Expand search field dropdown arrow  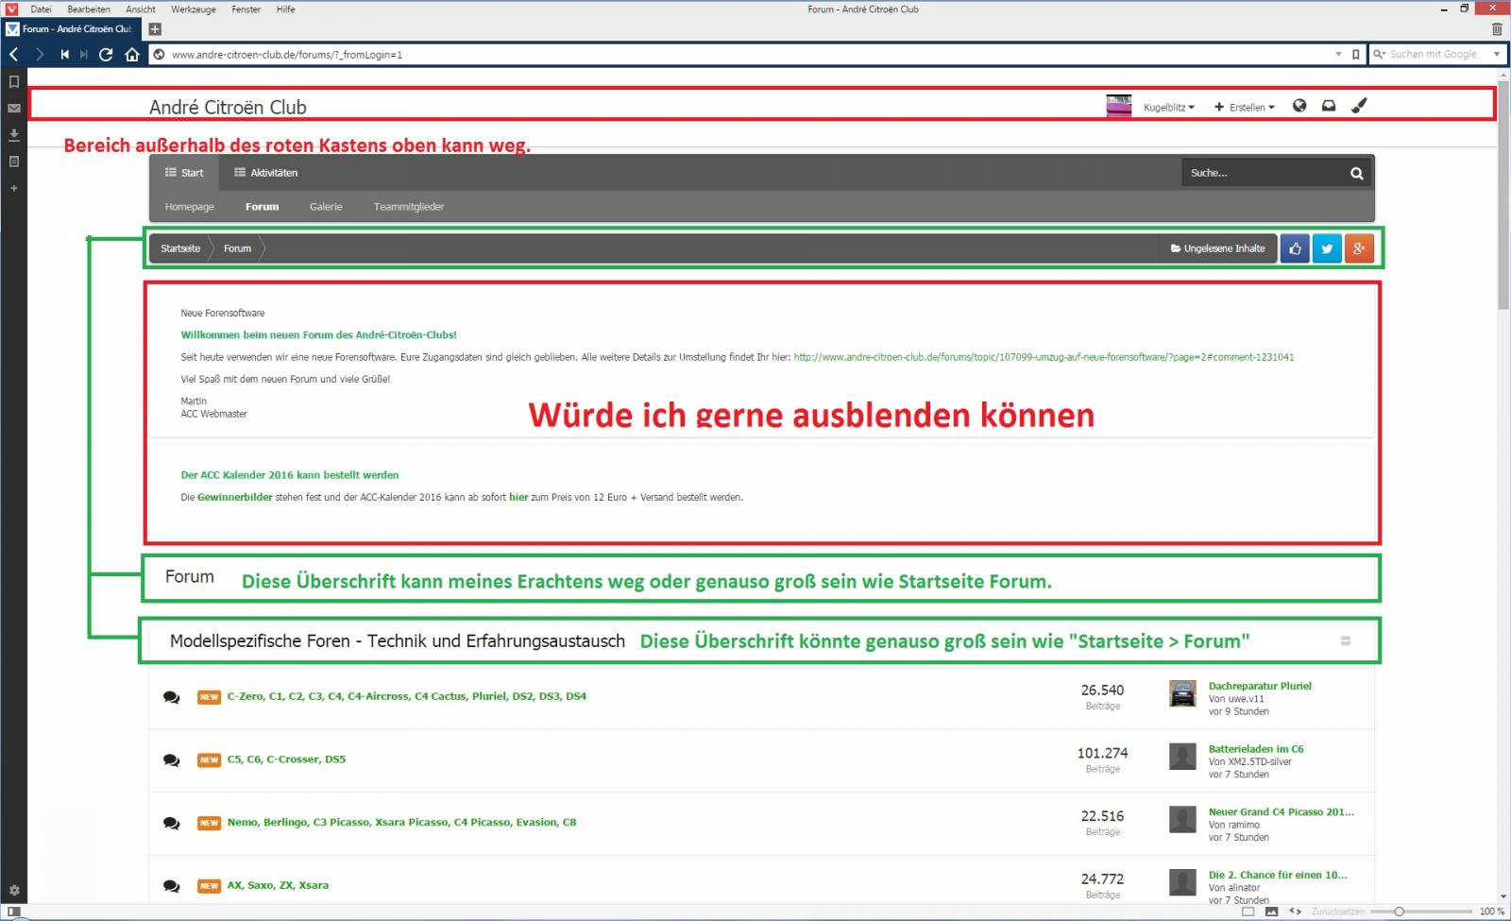tap(1497, 55)
